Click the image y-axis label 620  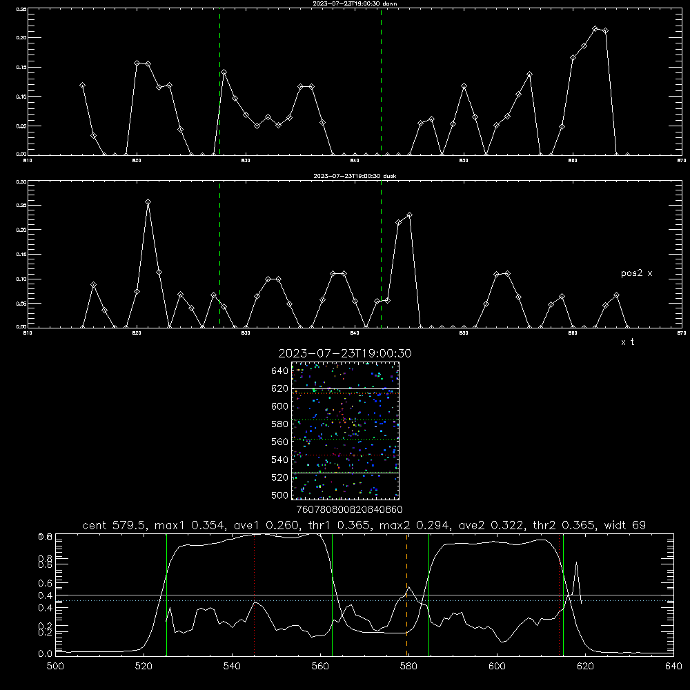tap(279, 388)
